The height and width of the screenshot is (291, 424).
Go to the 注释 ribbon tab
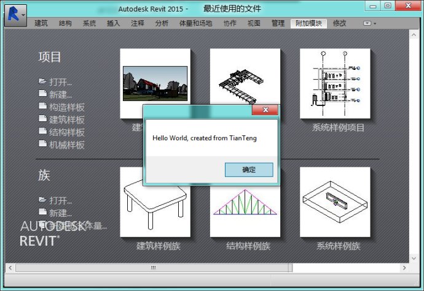138,23
